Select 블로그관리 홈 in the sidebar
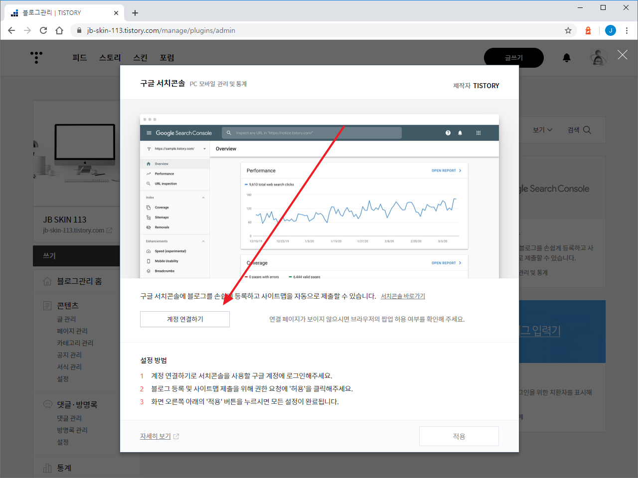The image size is (638, 478). pyautogui.click(x=79, y=281)
